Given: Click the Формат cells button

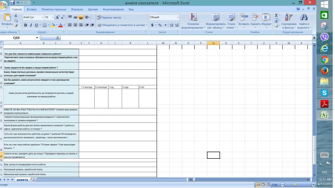Looking at the screenshot, I should click(266, 21).
